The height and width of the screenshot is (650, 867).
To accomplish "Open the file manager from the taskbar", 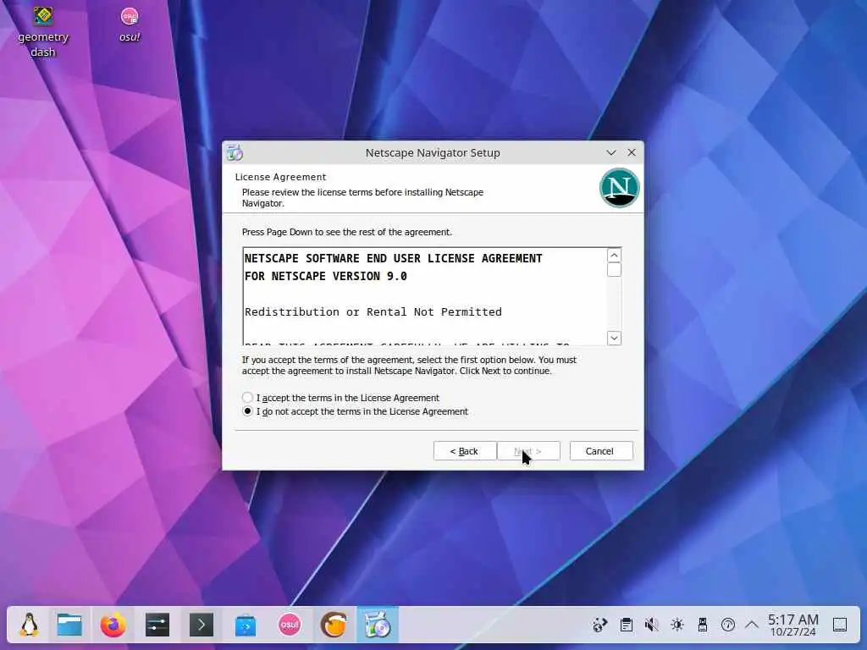I will pyautogui.click(x=69, y=625).
